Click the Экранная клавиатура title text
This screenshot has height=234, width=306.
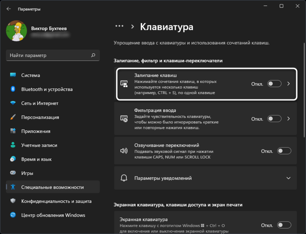pos(144,219)
